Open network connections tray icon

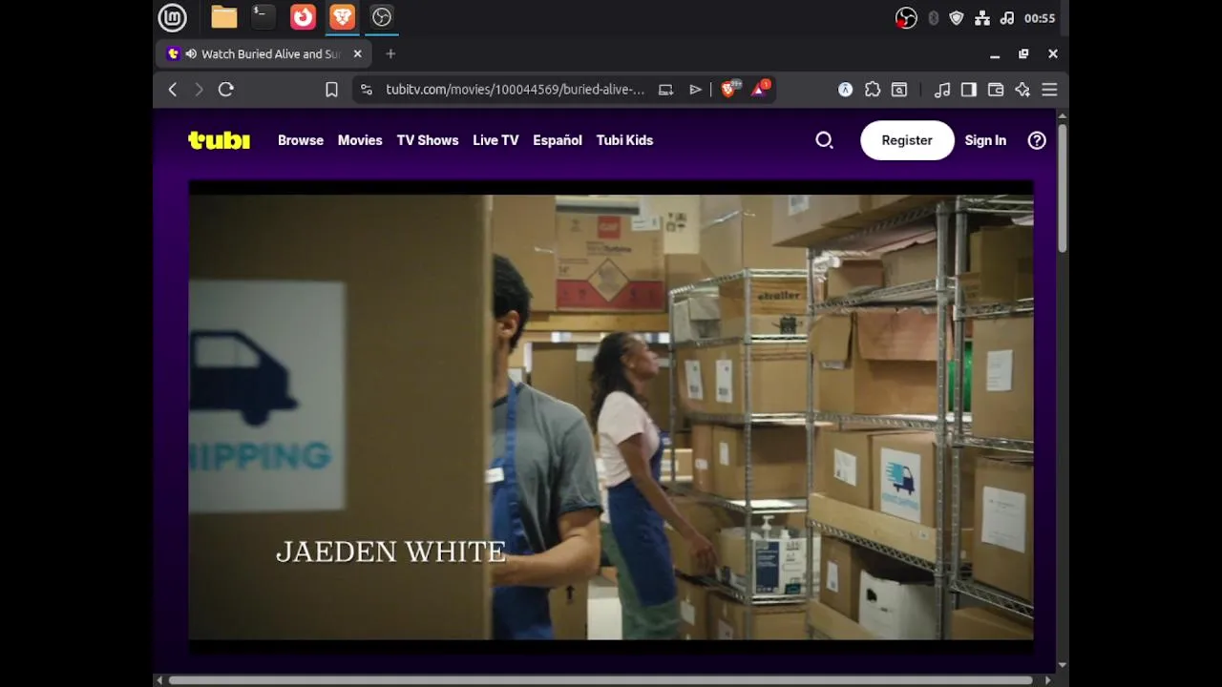pyautogui.click(x=982, y=18)
